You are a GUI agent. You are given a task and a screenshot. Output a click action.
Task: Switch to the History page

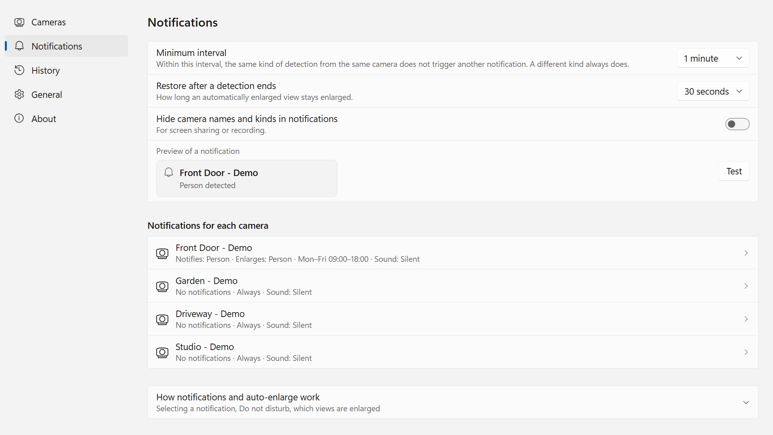[66, 70]
